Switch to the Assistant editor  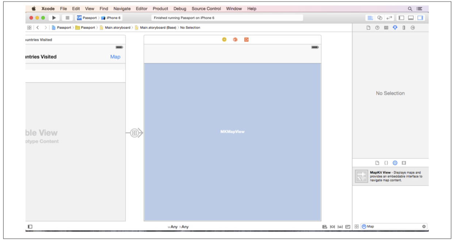(x=380, y=18)
